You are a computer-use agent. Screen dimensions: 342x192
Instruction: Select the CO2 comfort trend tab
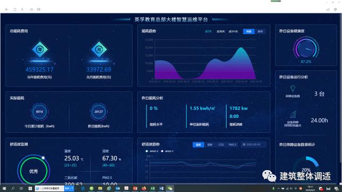pos(221,145)
